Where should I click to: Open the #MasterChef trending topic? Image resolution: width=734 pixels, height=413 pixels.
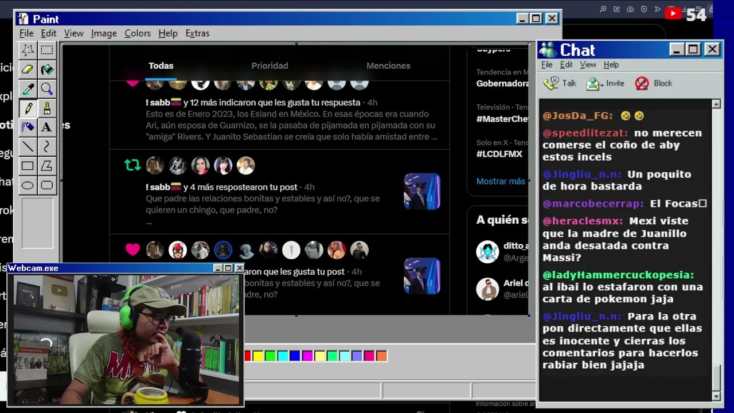502,119
